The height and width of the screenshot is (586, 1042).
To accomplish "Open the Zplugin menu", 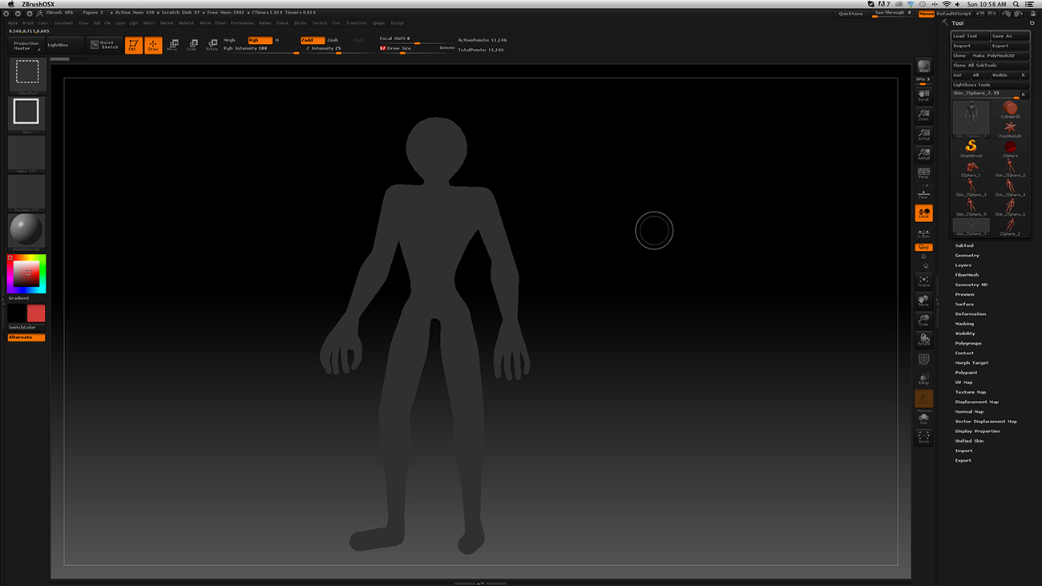I will point(379,23).
